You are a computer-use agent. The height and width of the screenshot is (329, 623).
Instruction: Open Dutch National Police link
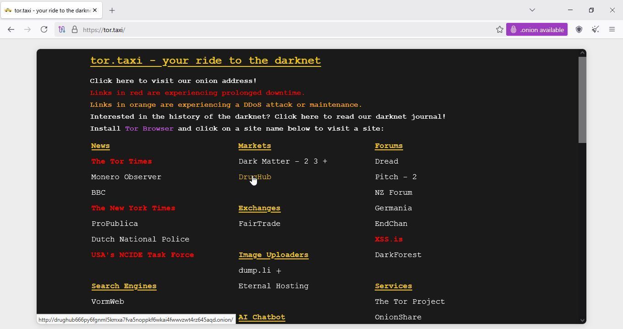pyautogui.click(x=140, y=239)
